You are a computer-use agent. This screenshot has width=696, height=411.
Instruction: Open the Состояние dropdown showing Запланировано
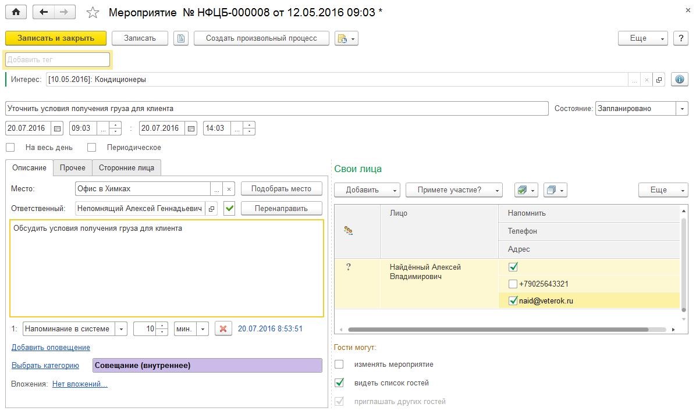681,108
